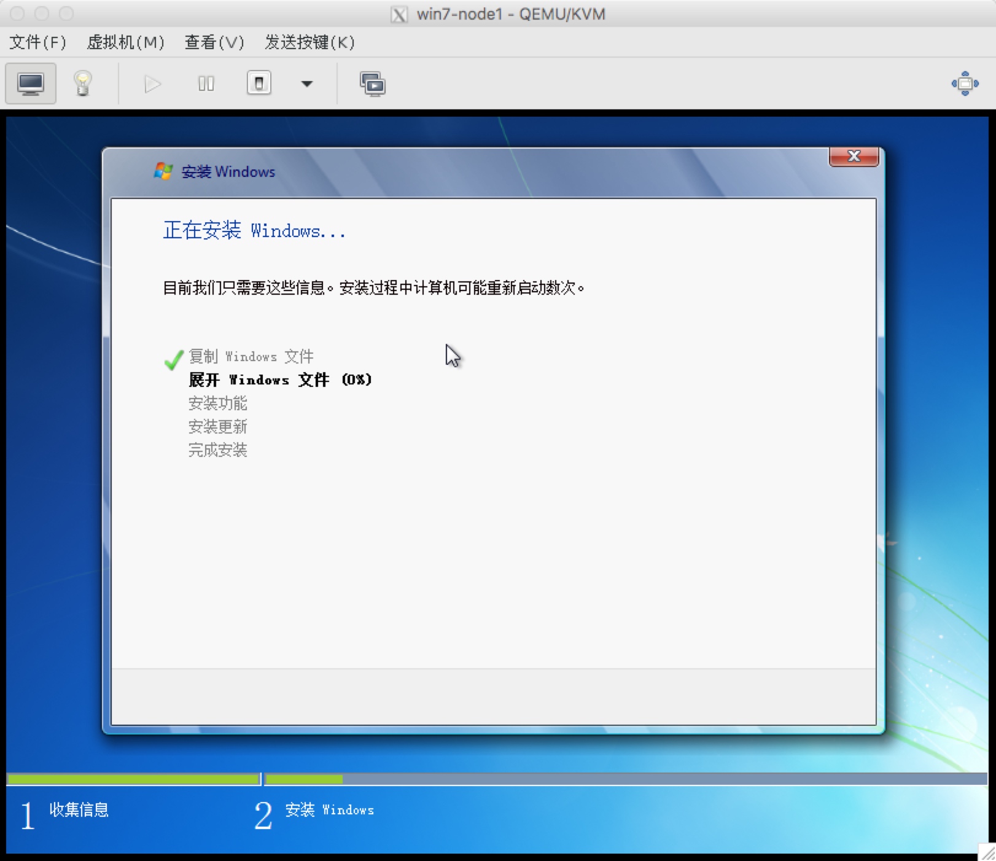The height and width of the screenshot is (861, 996).
Task: Click the 收集信息 stage label
Action: 79,810
